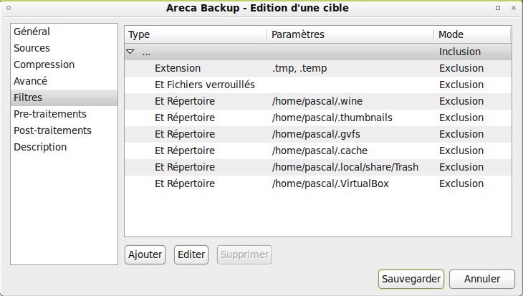Select the Extension filter row
Image resolution: width=523 pixels, height=296 pixels.
[x=318, y=68]
